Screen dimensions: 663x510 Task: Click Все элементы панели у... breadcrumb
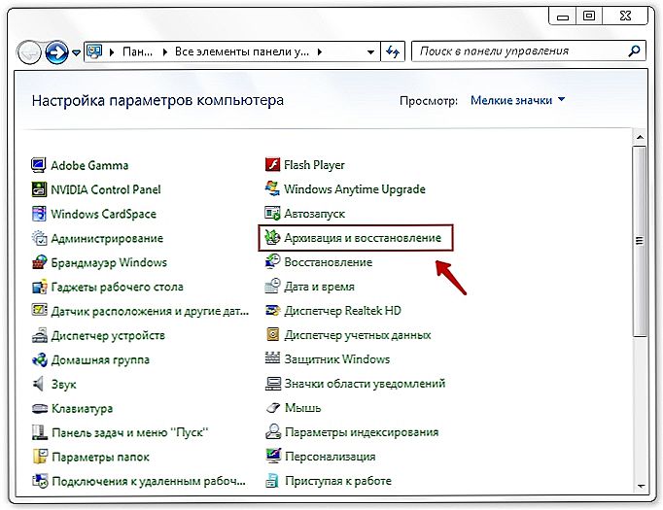[242, 52]
